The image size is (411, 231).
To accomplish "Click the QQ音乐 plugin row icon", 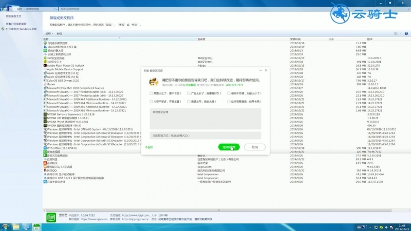I will tap(45, 43).
